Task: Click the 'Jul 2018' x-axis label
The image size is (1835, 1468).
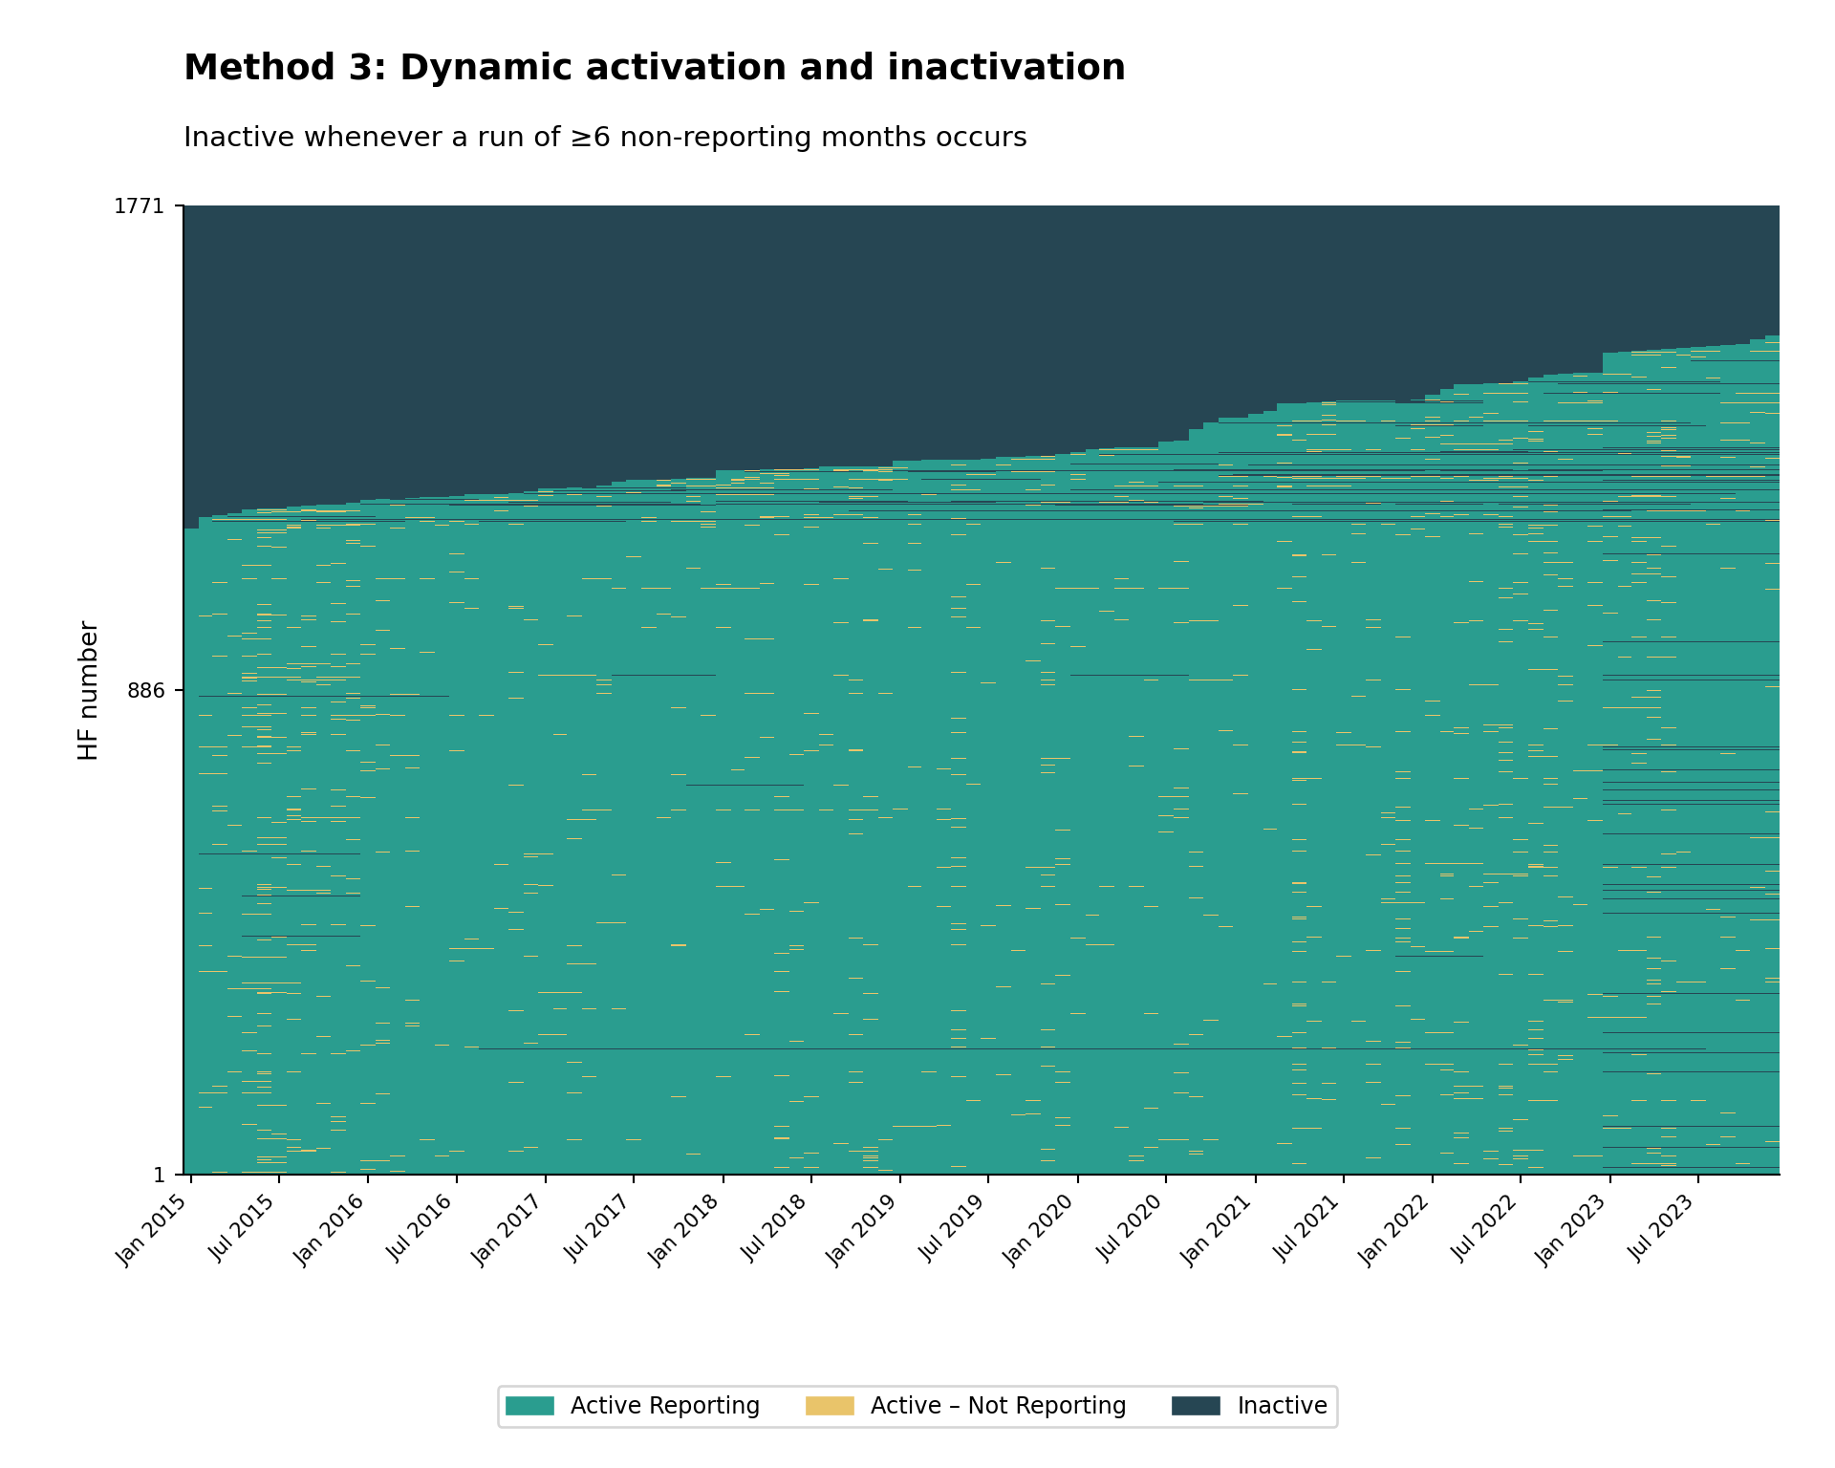Action: [777, 1228]
